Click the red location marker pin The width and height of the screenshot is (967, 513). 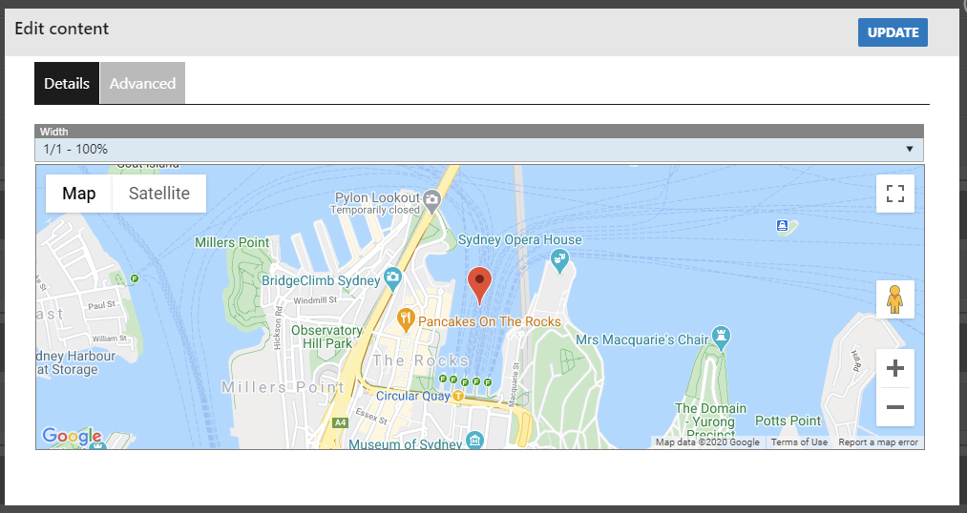pyautogui.click(x=481, y=283)
